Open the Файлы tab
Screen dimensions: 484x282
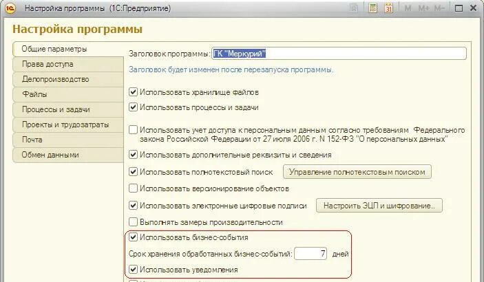[68, 94]
